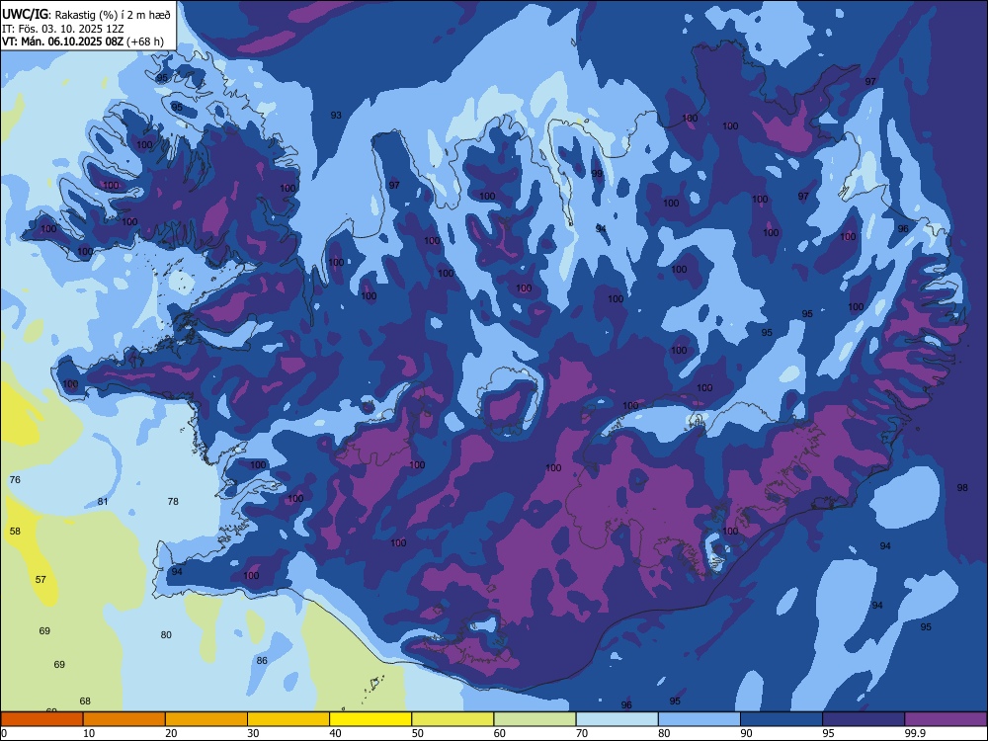
Task: Click the title 'UWC/IG: Rakastig (%) í 2 m hæð'
Action: click(x=86, y=14)
